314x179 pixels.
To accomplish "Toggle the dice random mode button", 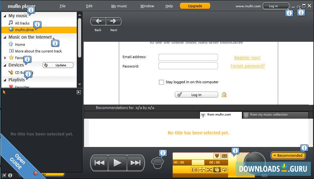I will tap(217, 170).
